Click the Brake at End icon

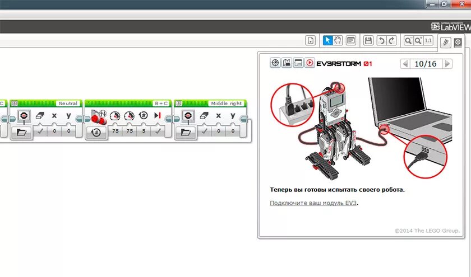coord(158,115)
